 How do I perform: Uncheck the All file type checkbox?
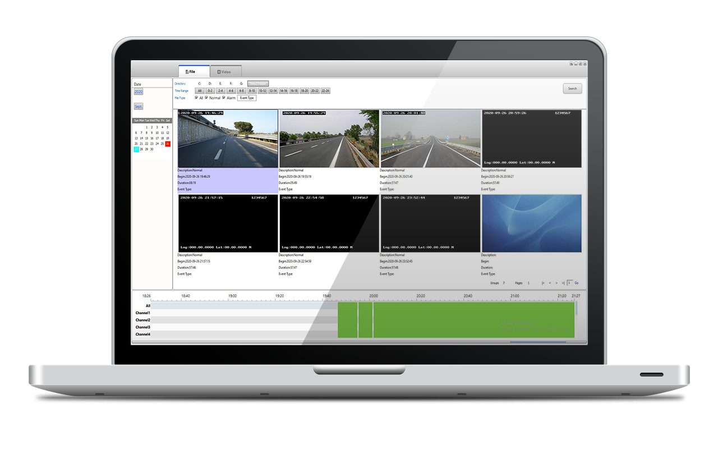[196, 98]
